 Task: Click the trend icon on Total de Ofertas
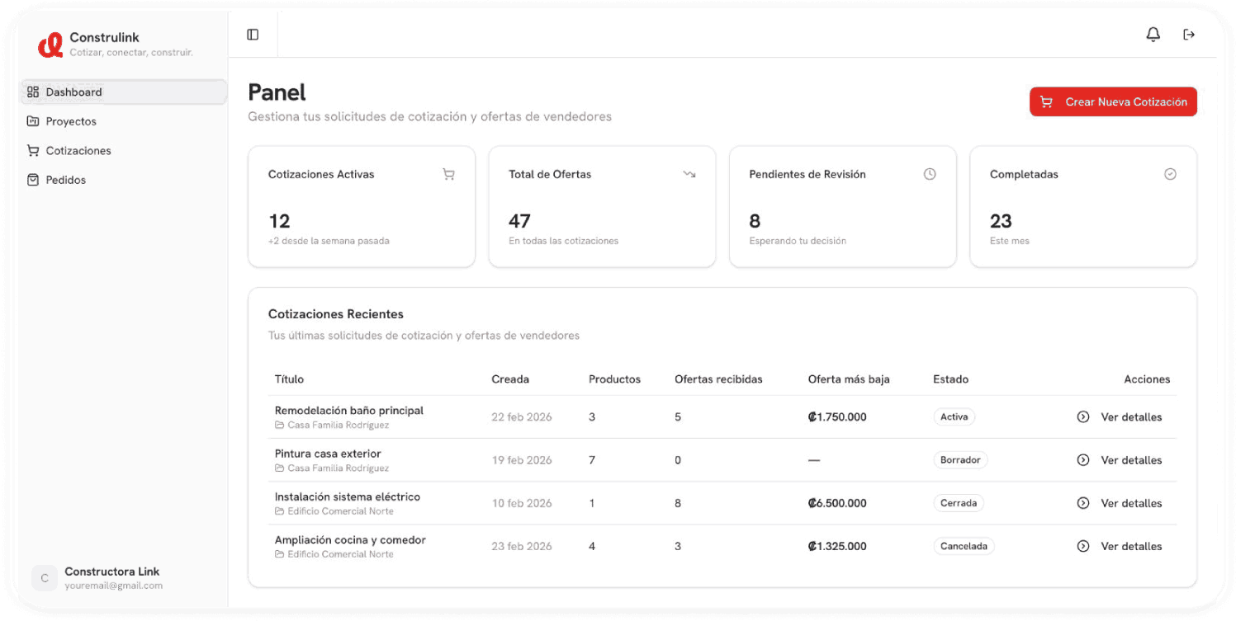click(x=689, y=174)
